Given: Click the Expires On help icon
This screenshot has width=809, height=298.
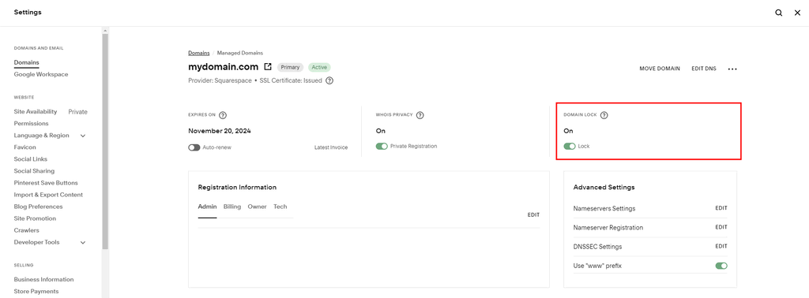Looking at the screenshot, I should coord(223,115).
